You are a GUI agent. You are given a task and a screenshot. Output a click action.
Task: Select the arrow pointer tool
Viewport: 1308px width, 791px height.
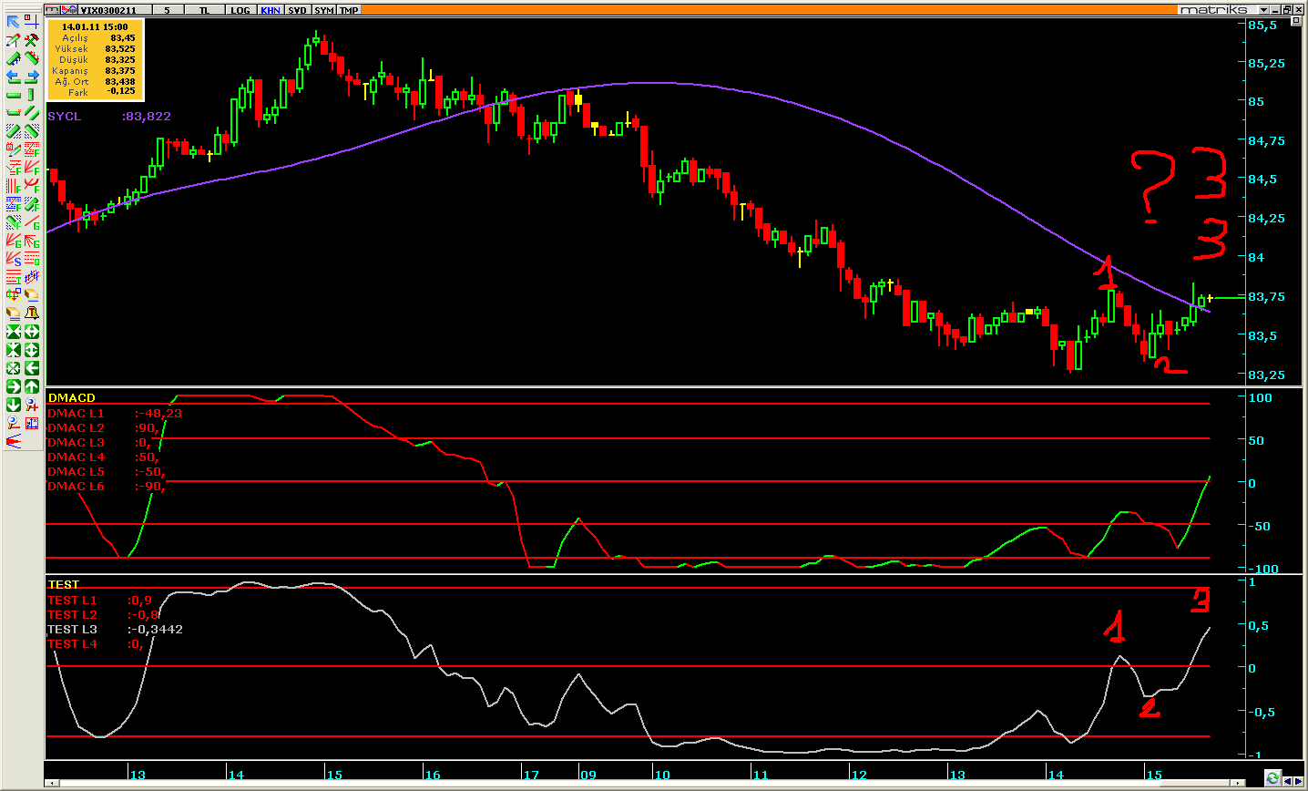13,22
